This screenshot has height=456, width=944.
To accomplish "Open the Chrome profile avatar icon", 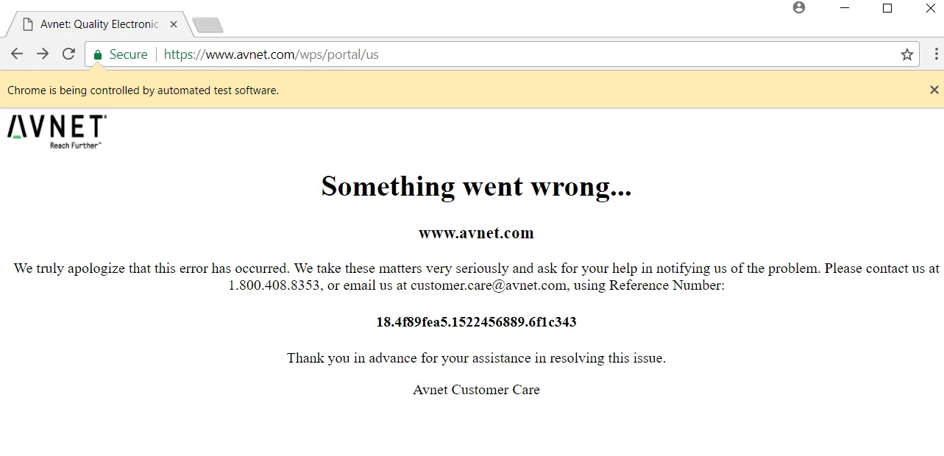I will pos(799,7).
